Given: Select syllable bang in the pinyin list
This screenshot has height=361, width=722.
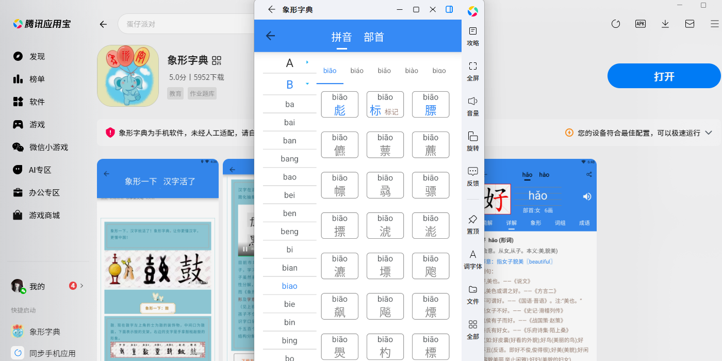Looking at the screenshot, I should 290,158.
